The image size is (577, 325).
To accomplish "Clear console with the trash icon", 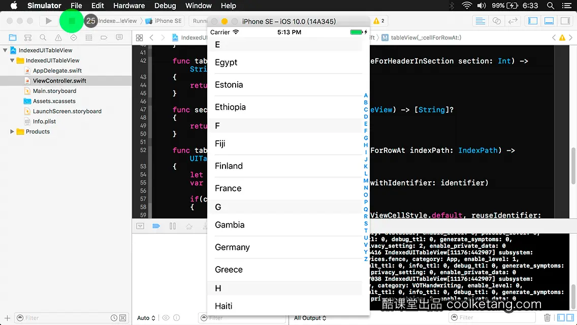I will coord(547,317).
